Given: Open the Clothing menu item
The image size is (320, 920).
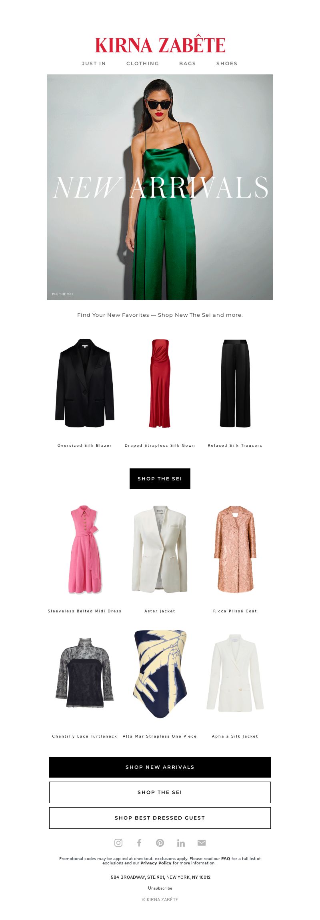Looking at the screenshot, I should [x=143, y=64].
